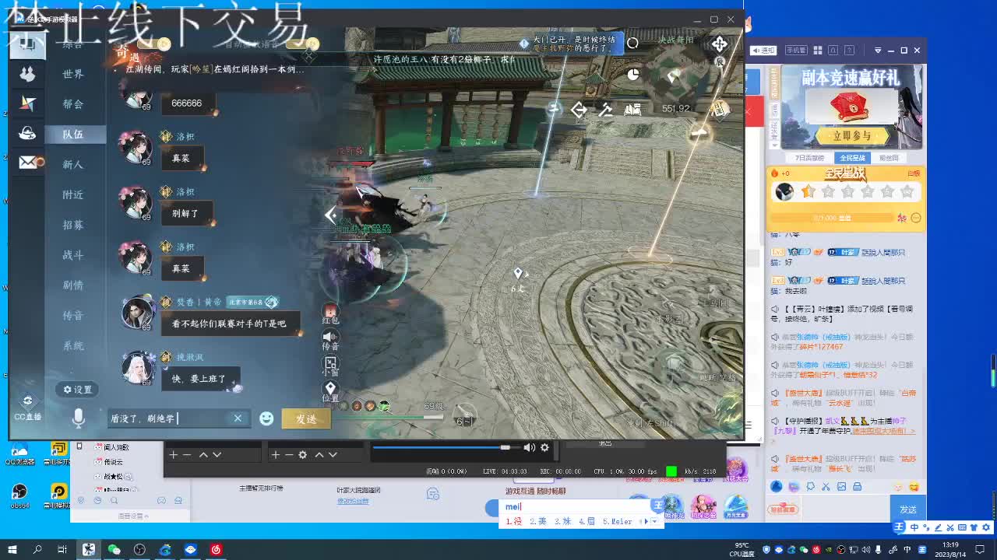997x560 pixels.
Task: Open the pinwheel sidebar icon
Action: coord(27,103)
